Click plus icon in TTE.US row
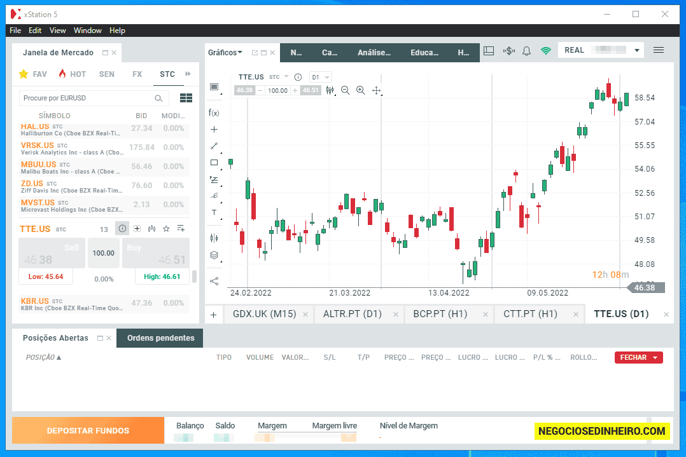 (x=137, y=229)
